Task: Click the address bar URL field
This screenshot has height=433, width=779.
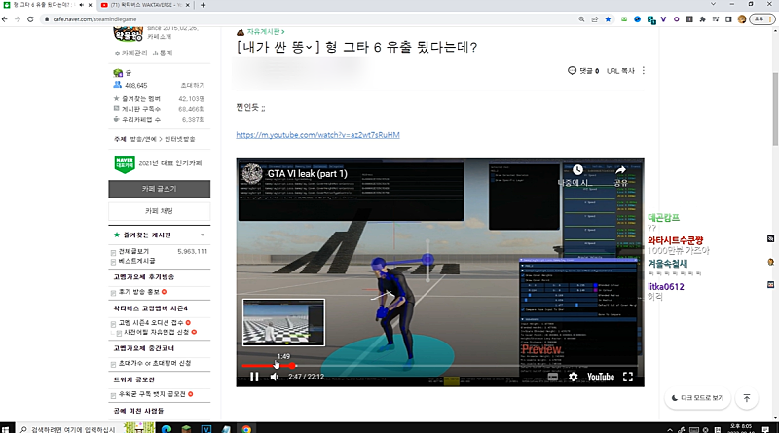Action: coord(308,19)
